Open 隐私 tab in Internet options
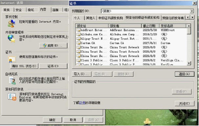The image size is (199, 126). click(x=31, y=10)
